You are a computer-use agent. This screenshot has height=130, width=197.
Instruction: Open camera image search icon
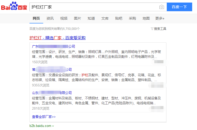[162, 7]
